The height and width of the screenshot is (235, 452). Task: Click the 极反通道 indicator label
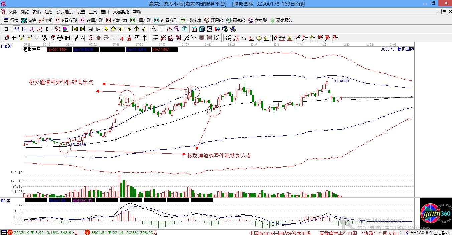[x=32, y=49]
